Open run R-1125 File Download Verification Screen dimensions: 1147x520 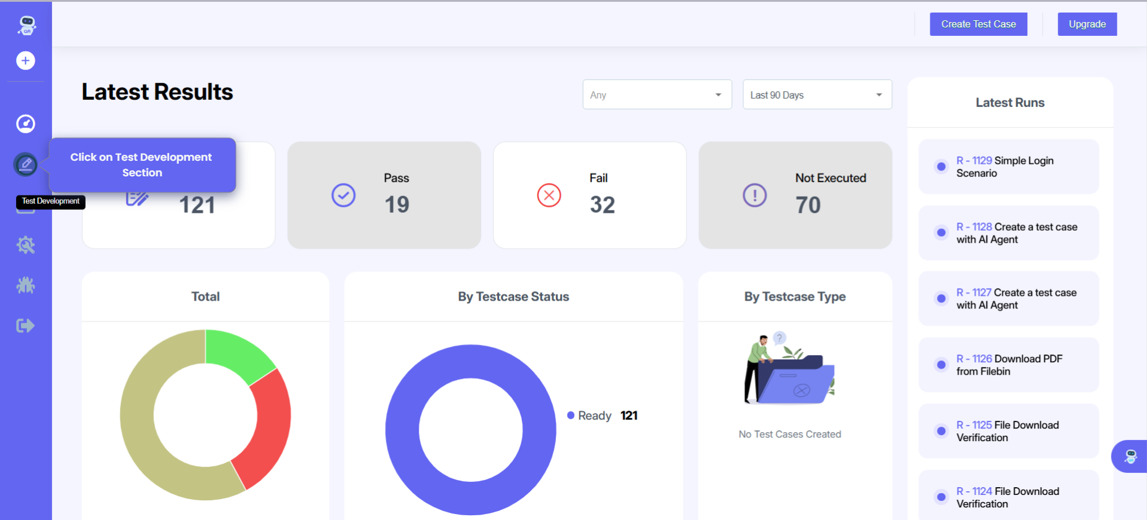coord(1008,432)
